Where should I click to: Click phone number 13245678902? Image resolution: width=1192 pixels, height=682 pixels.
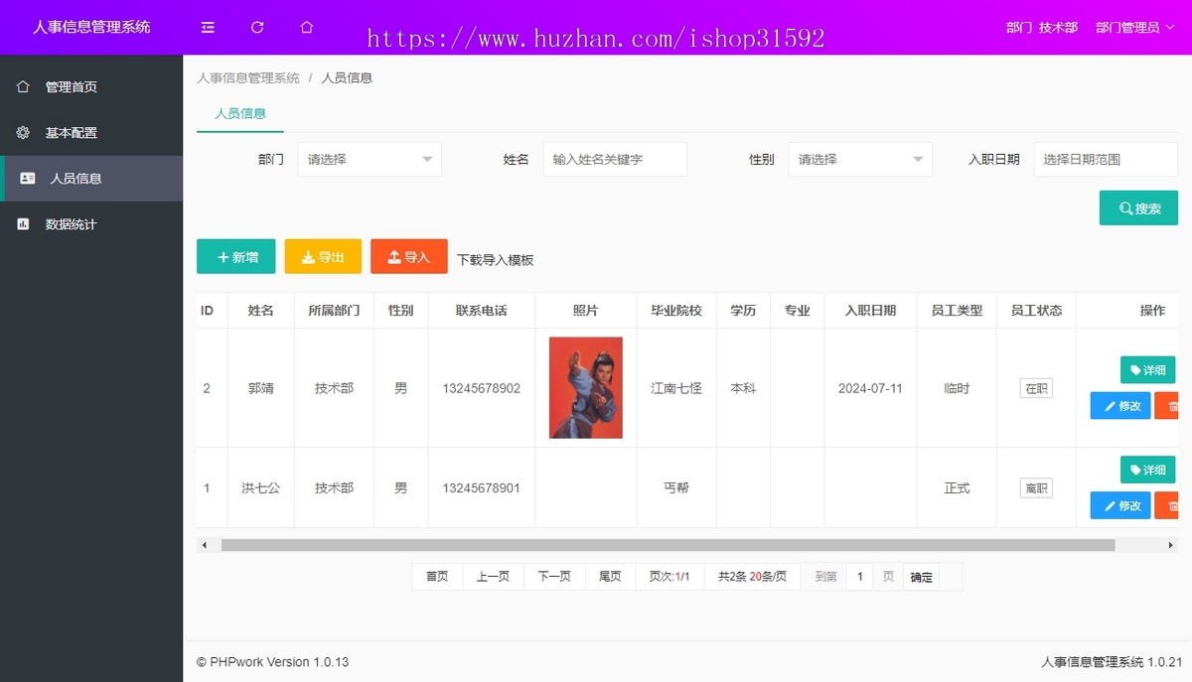point(482,388)
